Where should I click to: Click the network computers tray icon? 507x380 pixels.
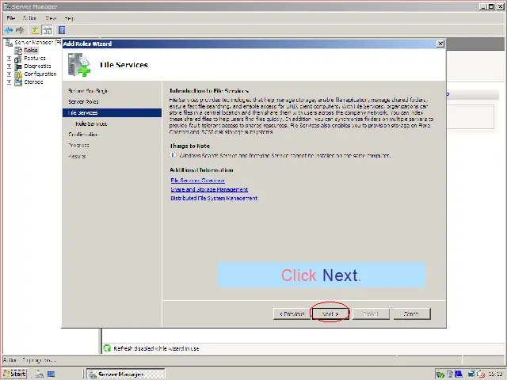click(x=471, y=374)
